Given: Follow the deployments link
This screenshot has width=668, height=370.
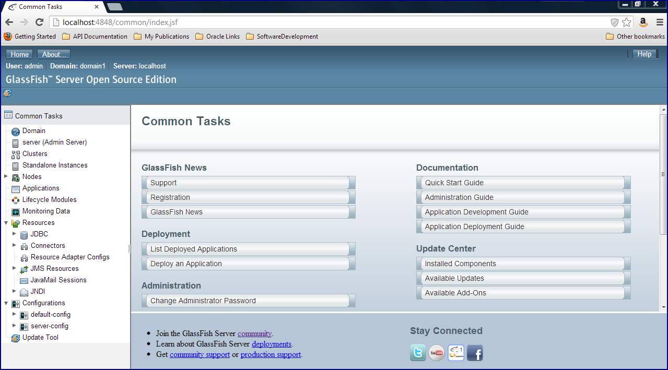Looking at the screenshot, I should tap(272, 344).
